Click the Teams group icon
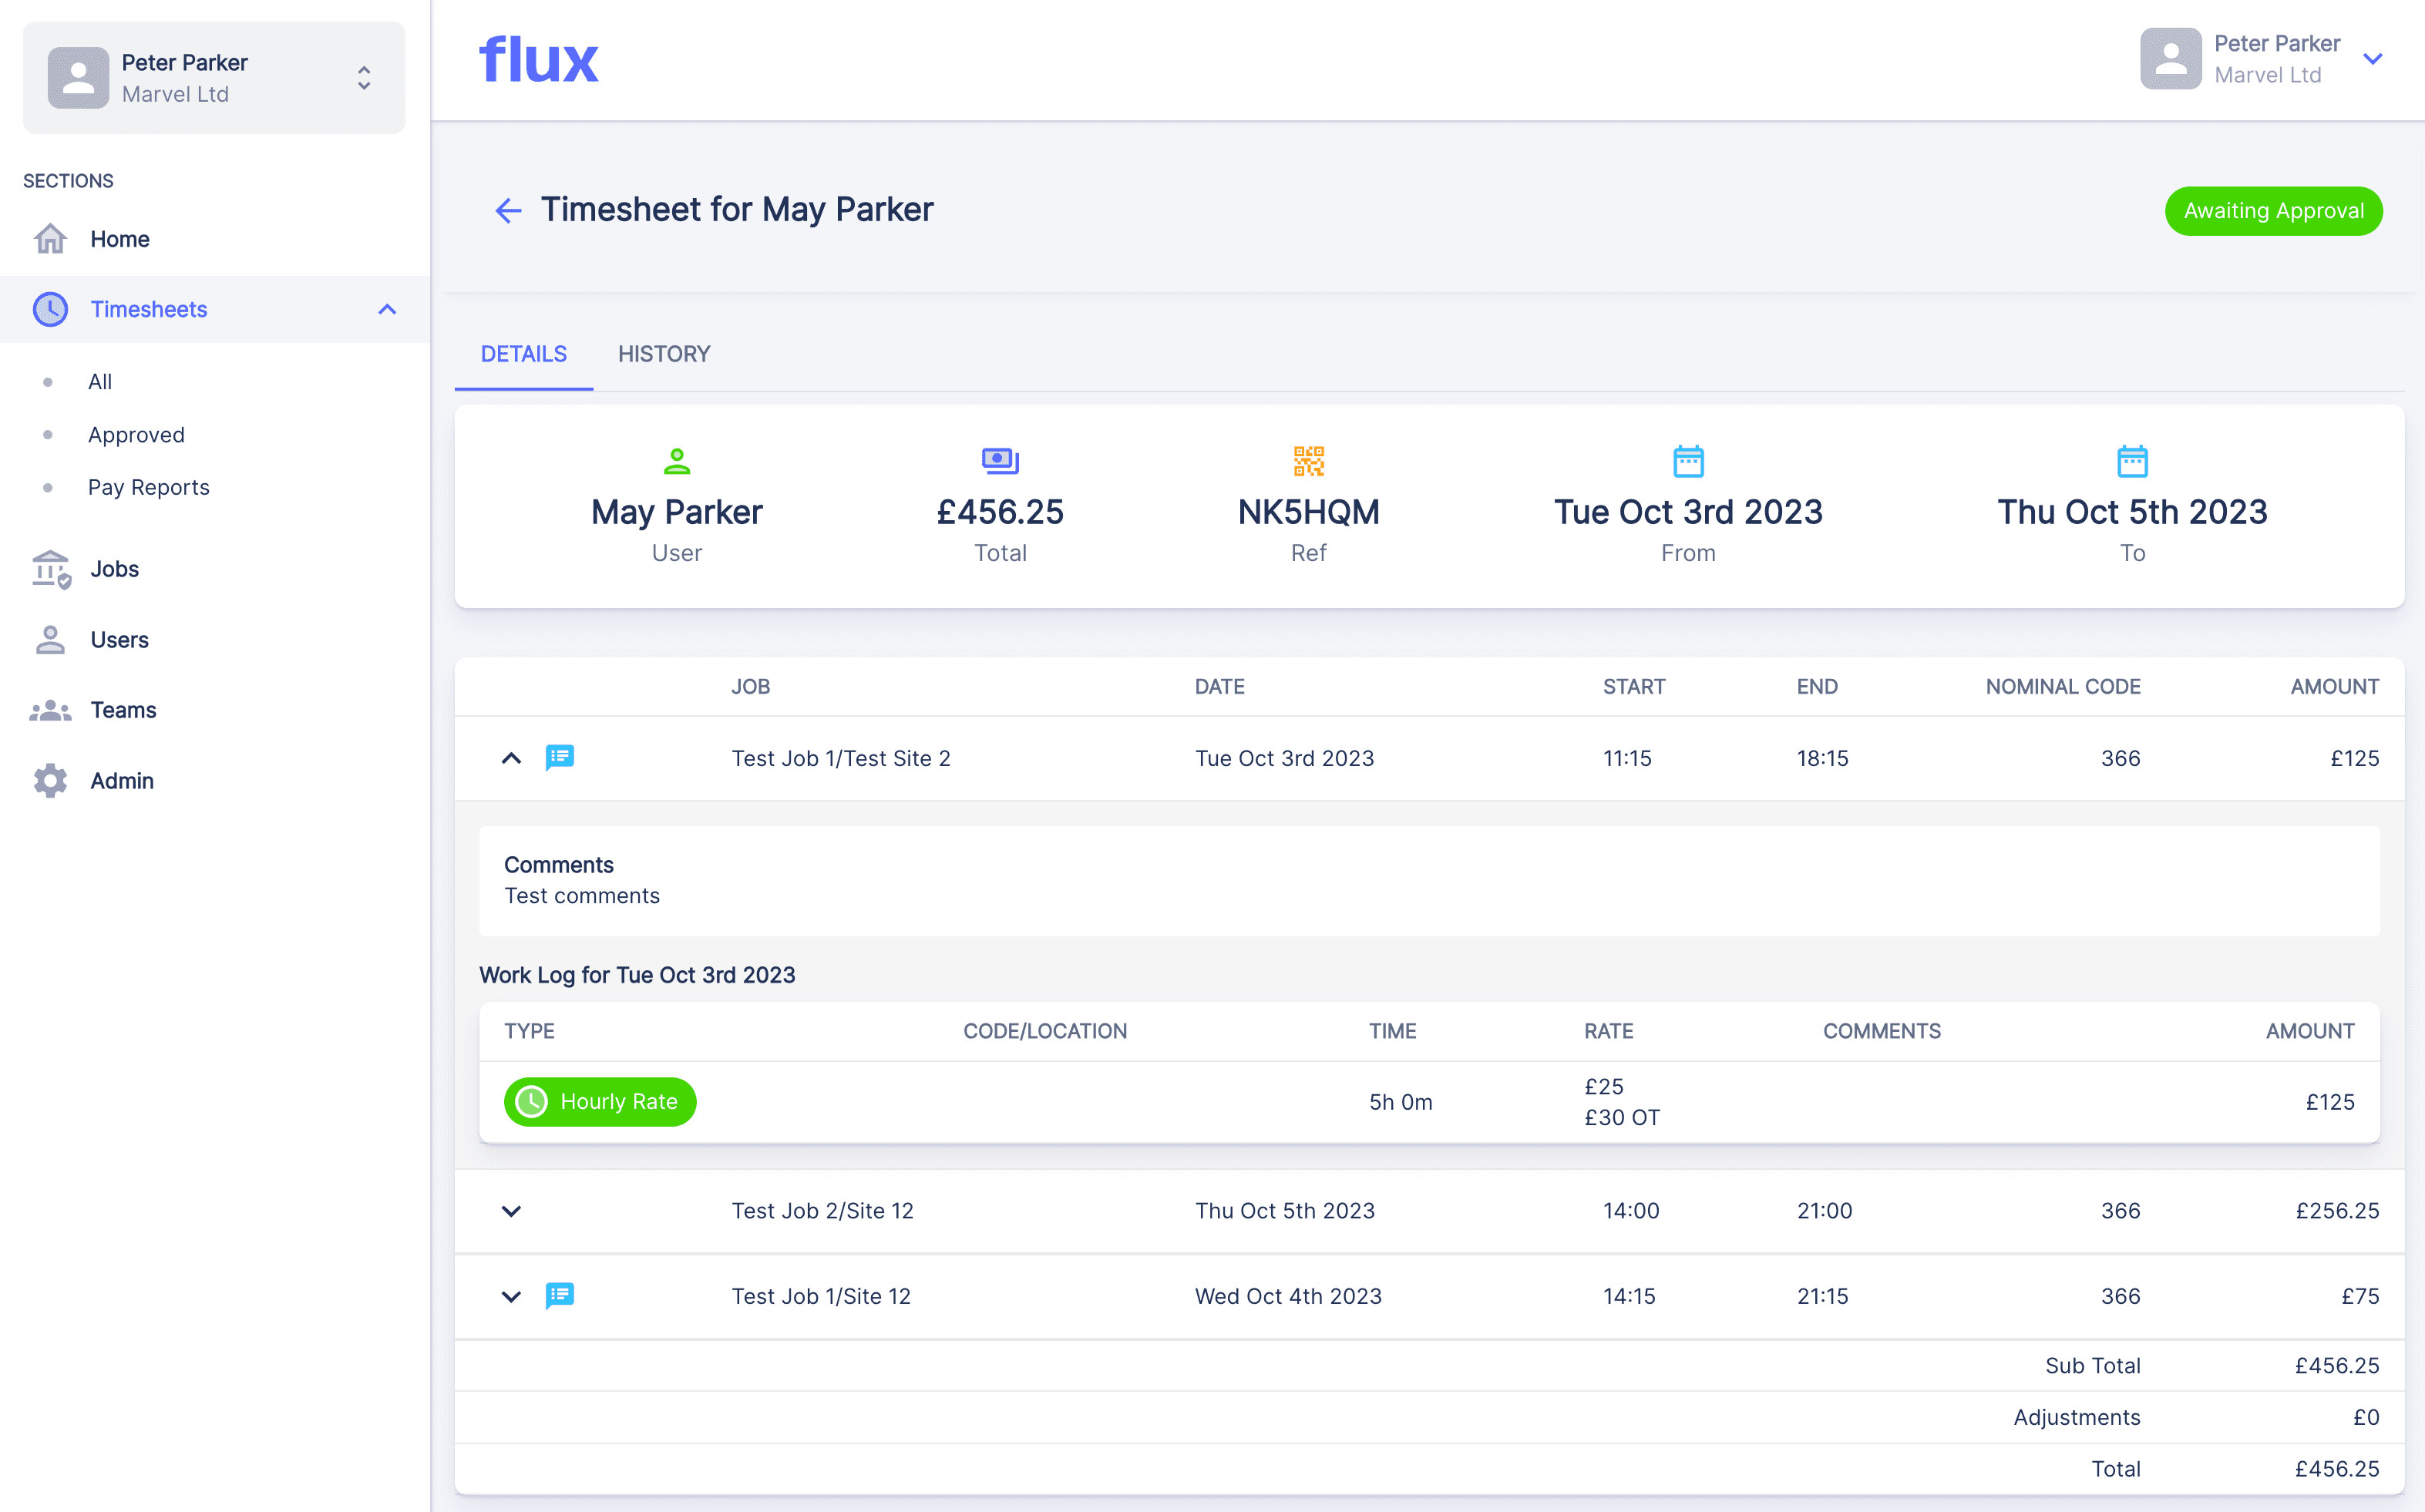 (x=50, y=710)
